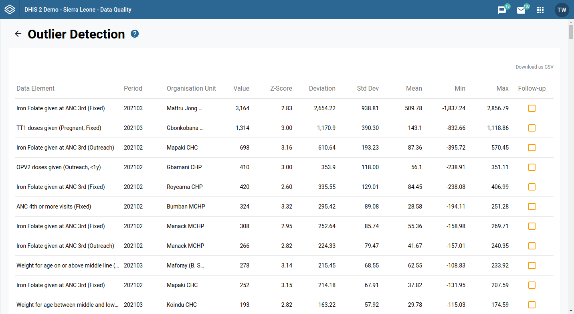This screenshot has width=574, height=314.
Task: Open Outlier Detection help via question mark icon
Action: point(134,34)
